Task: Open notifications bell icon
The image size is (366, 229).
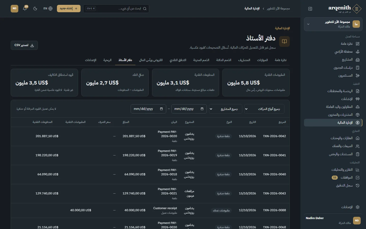Action: pyautogui.click(x=25, y=8)
